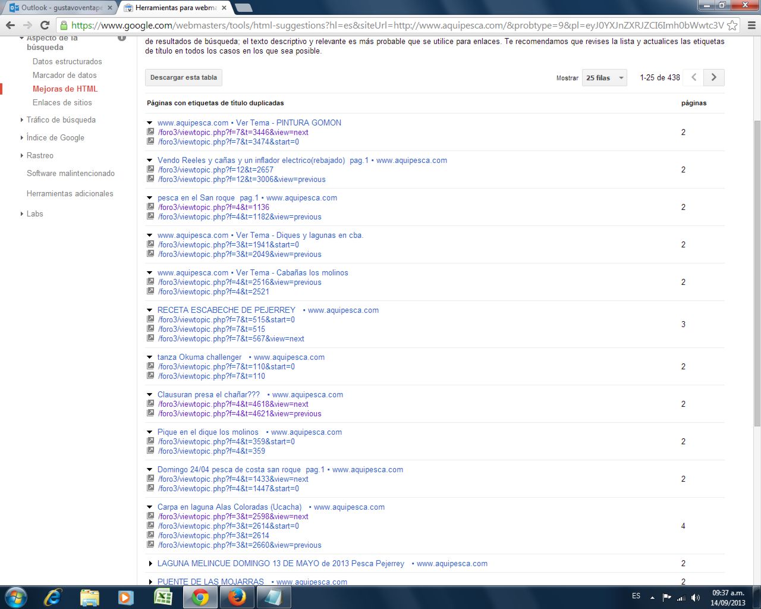Click the Descargar esta tabla button
Screen dimensions: 761x609
[x=184, y=77]
